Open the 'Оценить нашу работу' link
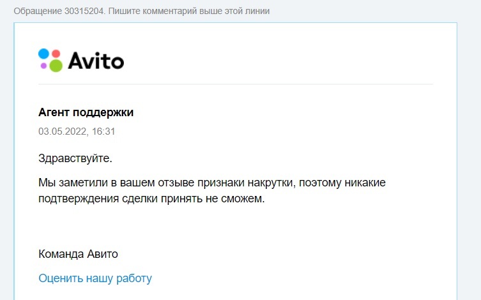Screen dimensions: 481x300 tap(95, 278)
